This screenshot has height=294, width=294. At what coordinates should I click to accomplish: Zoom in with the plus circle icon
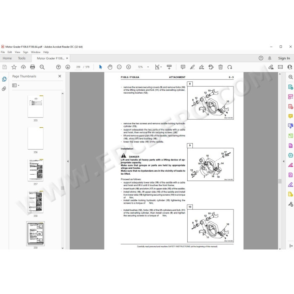tap(129, 67)
